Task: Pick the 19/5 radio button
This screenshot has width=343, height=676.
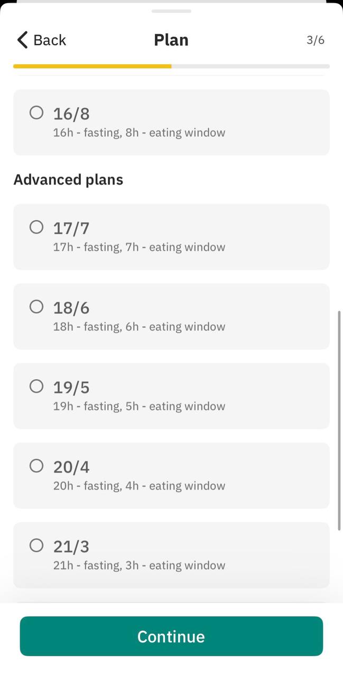Action: [36, 386]
